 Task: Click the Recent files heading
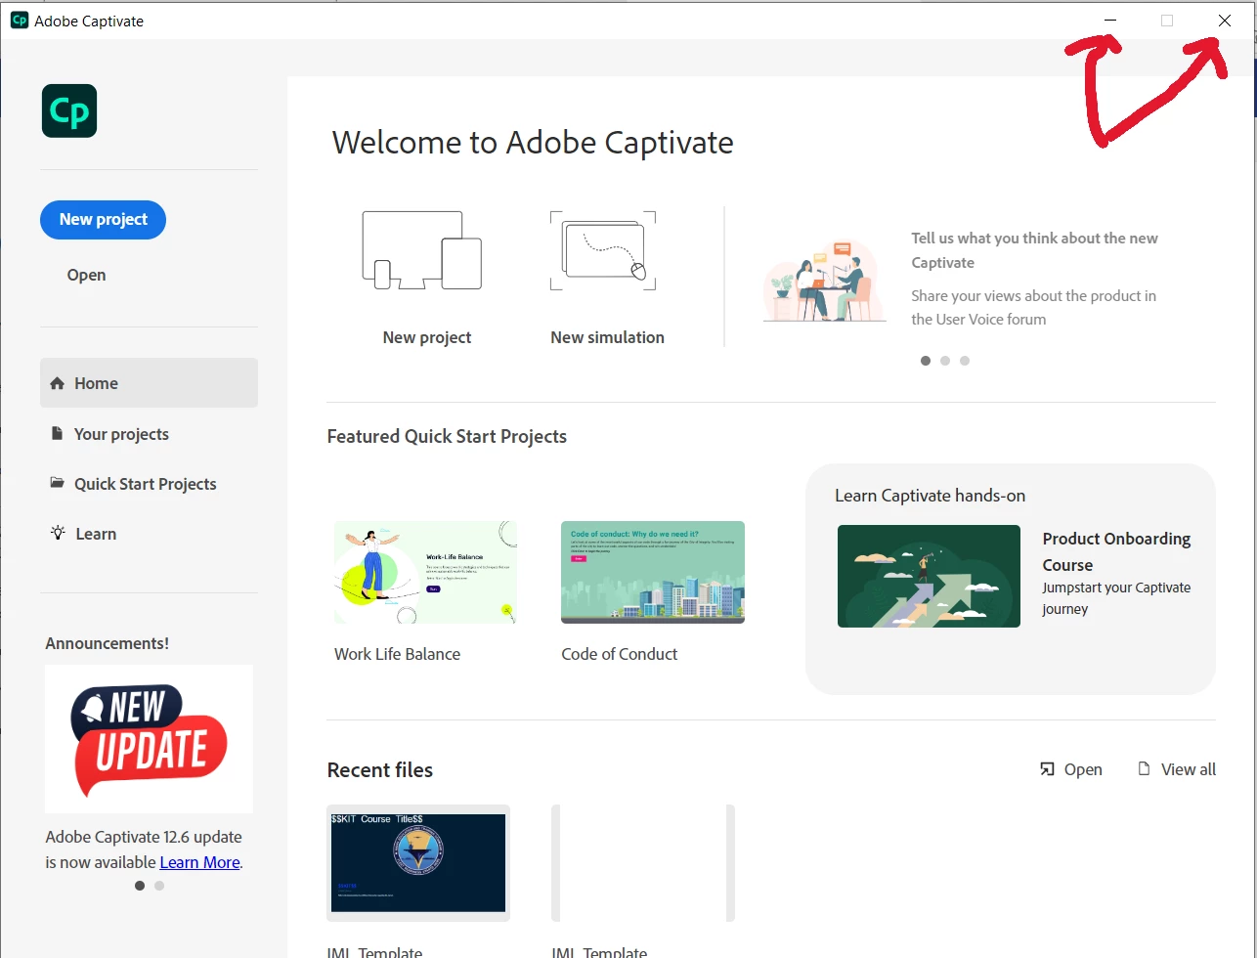[x=379, y=770]
